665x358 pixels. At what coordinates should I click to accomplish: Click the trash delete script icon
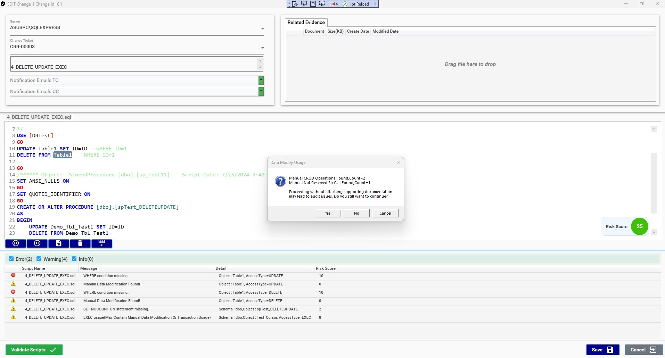coord(80,243)
